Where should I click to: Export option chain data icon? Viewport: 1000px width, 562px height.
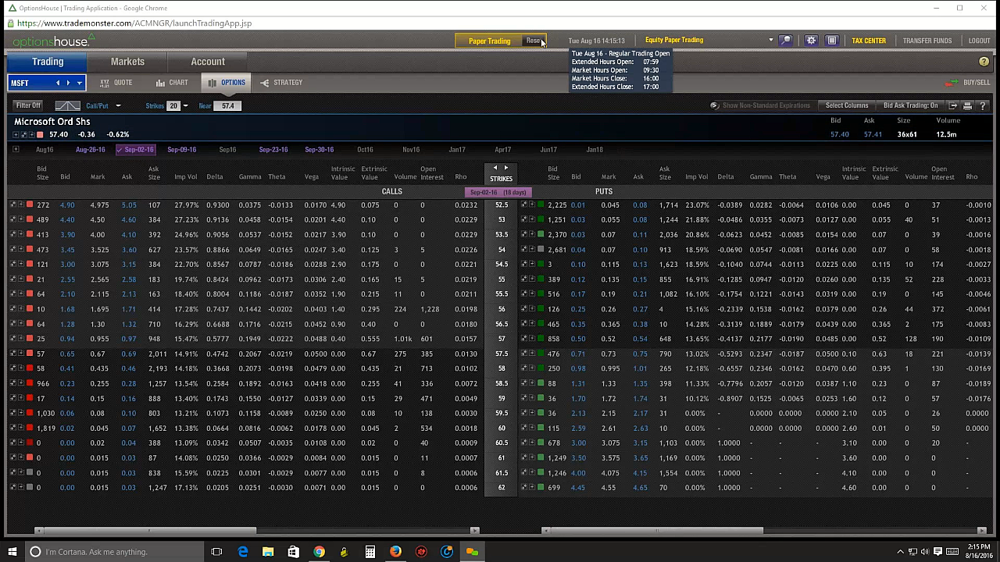(x=953, y=106)
